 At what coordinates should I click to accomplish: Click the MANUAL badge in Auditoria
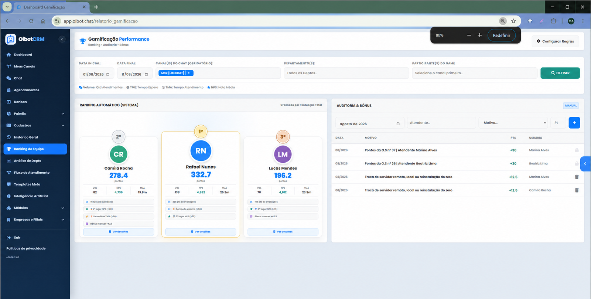[x=571, y=106]
